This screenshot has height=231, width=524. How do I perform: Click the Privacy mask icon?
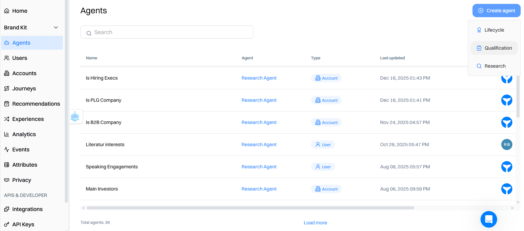pyautogui.click(x=7, y=180)
